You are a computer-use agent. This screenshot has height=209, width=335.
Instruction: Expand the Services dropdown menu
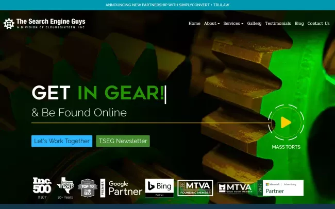[x=233, y=23]
